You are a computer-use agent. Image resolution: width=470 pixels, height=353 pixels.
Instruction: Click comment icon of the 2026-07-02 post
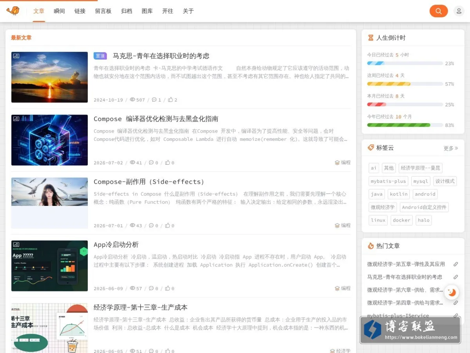click(151, 162)
